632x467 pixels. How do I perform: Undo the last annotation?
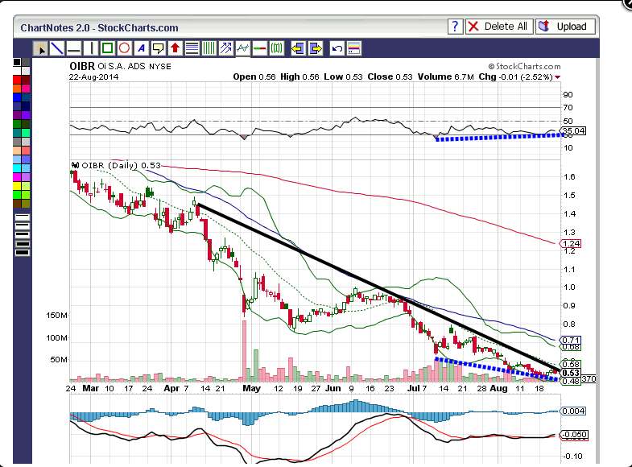coord(337,48)
